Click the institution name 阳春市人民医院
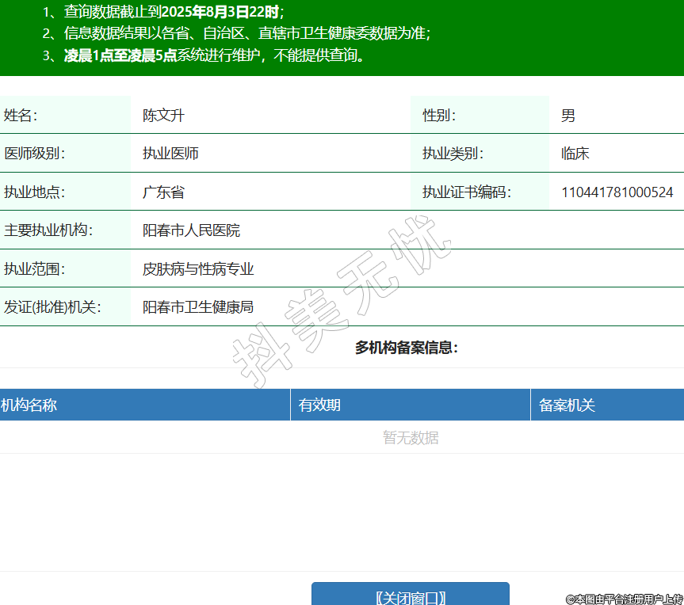Screen dimensions: 684x605 [191, 230]
